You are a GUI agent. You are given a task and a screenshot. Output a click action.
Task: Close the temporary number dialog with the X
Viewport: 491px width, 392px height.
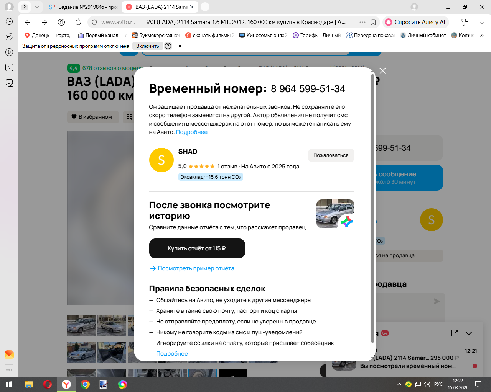(x=382, y=71)
